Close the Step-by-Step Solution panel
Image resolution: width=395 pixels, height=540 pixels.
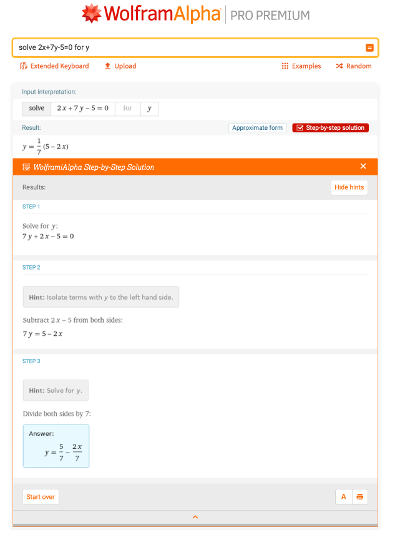(x=363, y=166)
